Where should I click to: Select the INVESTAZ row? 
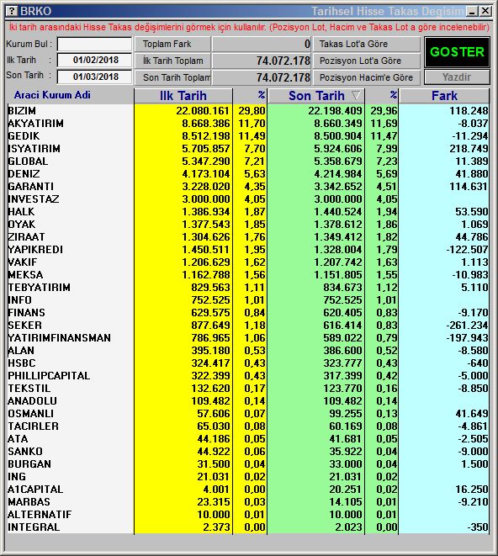[x=248, y=199]
